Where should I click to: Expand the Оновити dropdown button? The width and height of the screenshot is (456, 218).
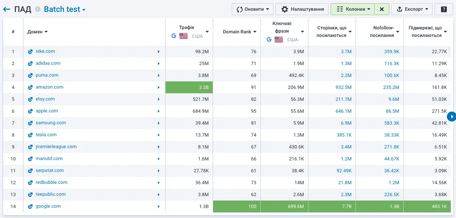click(252, 9)
